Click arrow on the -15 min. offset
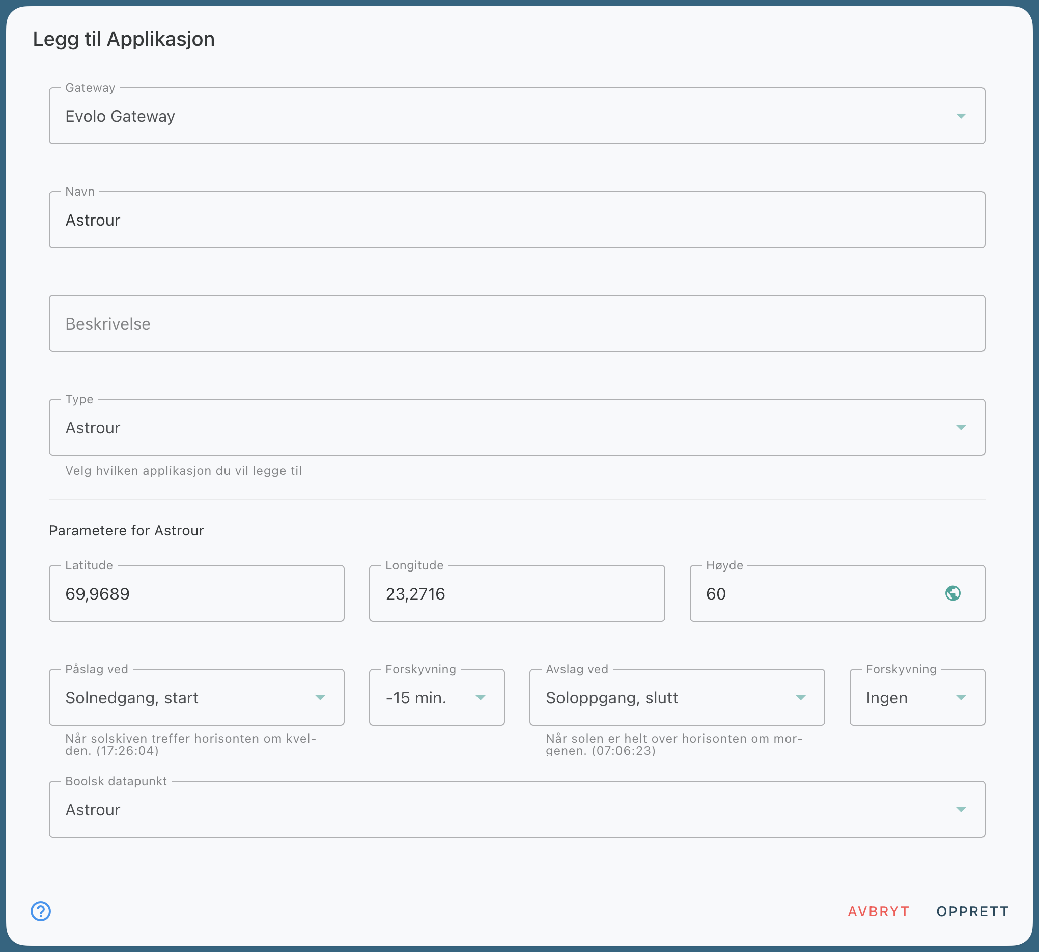The width and height of the screenshot is (1039, 952). [x=481, y=698]
